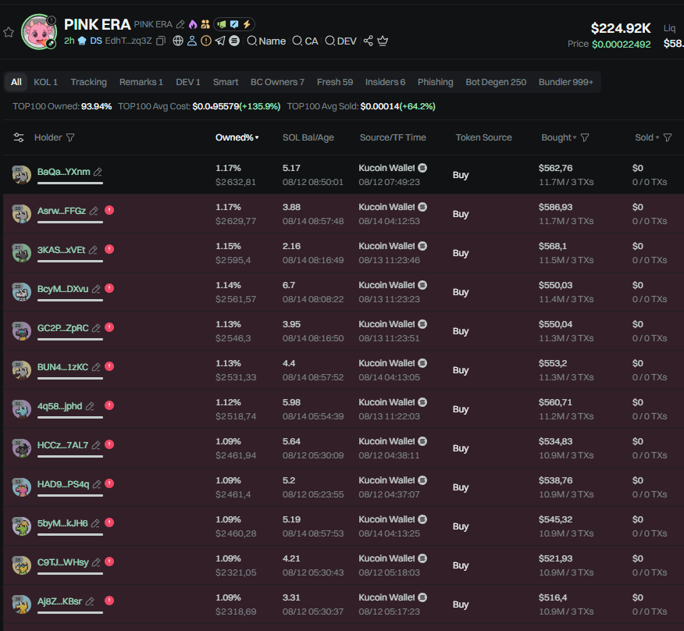Open the table settings sliders icon
Screen dimensions: 684x631
[19, 137]
